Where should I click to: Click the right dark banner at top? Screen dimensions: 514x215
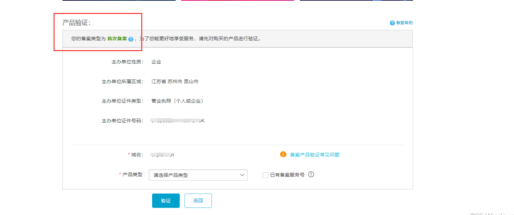point(356,0)
